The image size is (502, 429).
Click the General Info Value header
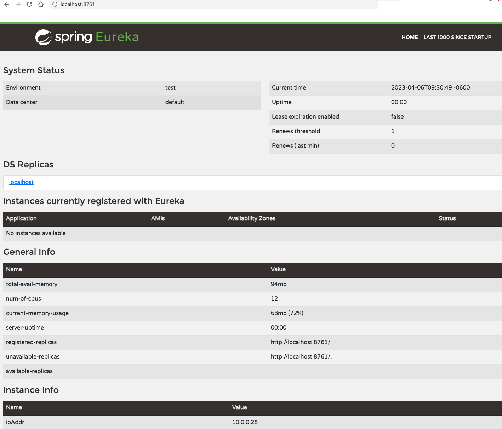pyautogui.click(x=278, y=269)
